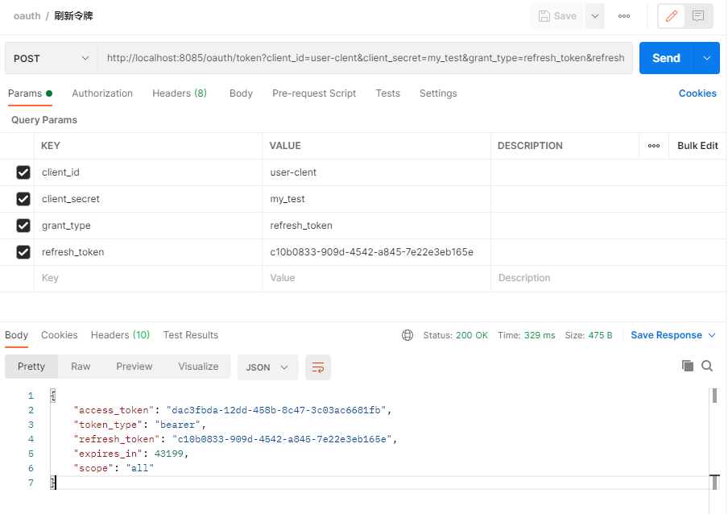Toggle line wrap in response body
This screenshot has width=728, height=514.
(x=318, y=367)
